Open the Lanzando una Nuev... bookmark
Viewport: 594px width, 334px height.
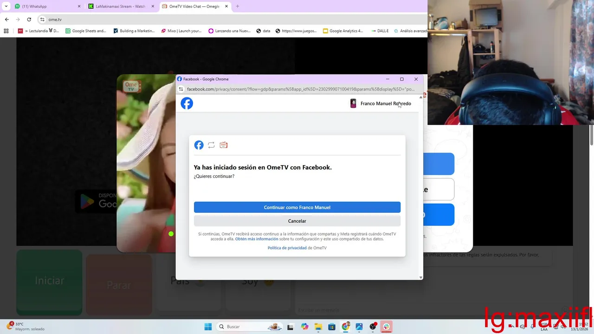230,31
